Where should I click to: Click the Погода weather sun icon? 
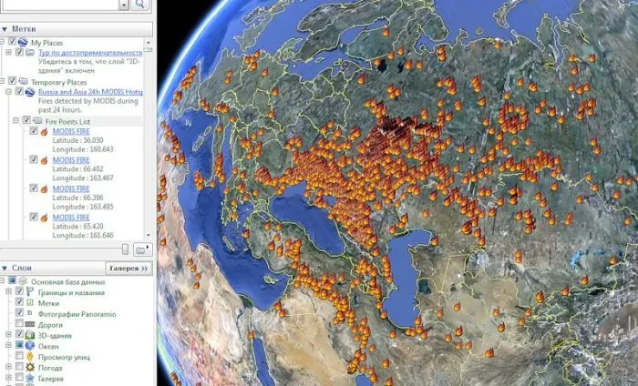click(x=29, y=368)
